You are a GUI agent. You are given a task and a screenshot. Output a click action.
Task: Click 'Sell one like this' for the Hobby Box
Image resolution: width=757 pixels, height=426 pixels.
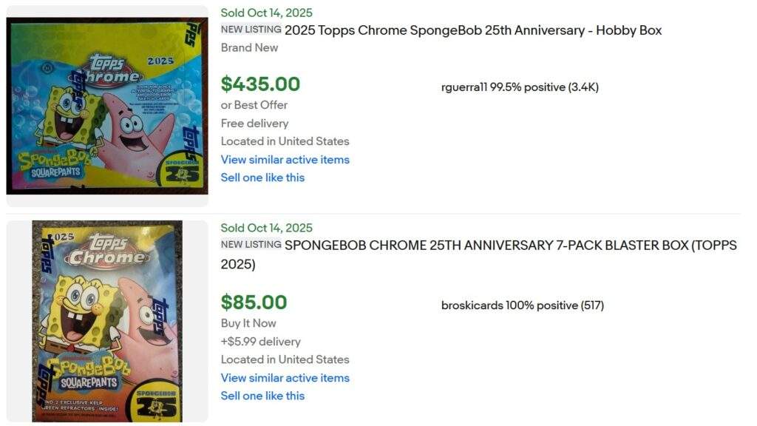(x=263, y=177)
